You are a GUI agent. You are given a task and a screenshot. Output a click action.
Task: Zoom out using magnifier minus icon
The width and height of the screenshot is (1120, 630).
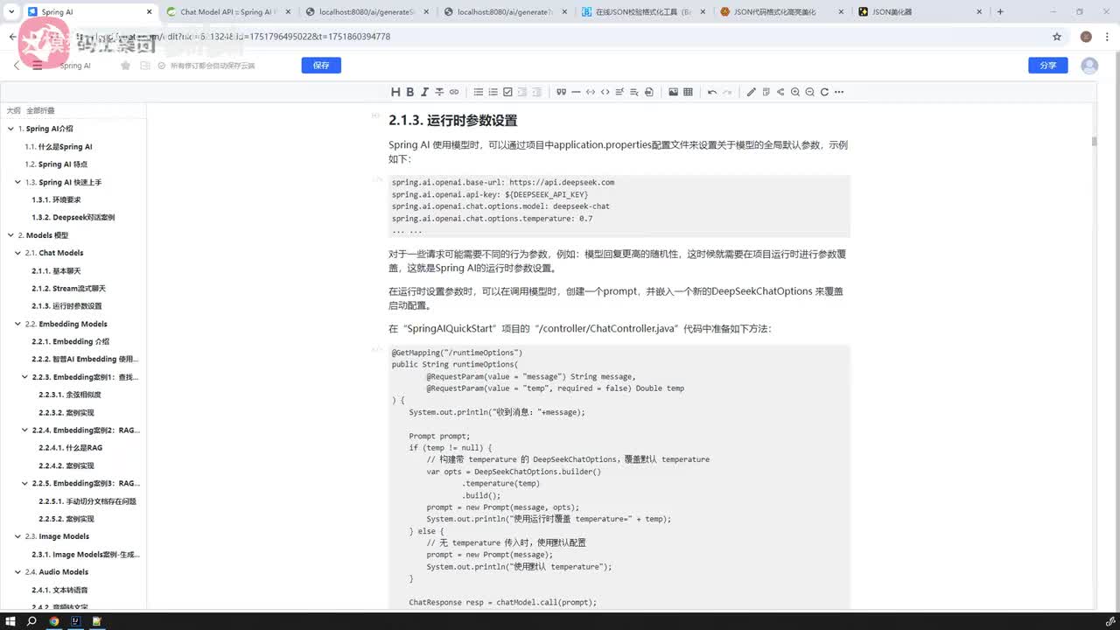[809, 92]
